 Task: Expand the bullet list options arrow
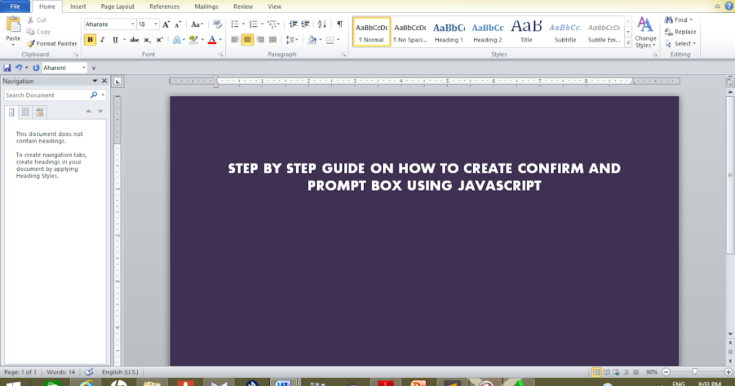(x=242, y=24)
